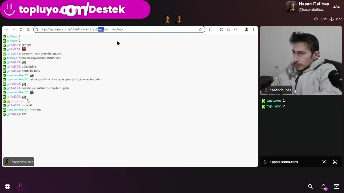Open search with the magnifier icon

click(311, 187)
